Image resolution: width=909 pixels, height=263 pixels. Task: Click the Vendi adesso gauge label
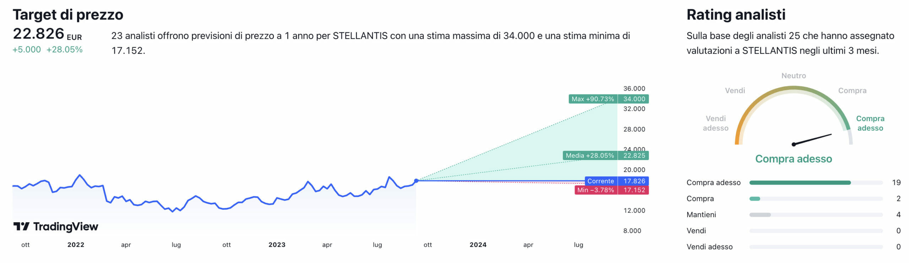pos(715,123)
